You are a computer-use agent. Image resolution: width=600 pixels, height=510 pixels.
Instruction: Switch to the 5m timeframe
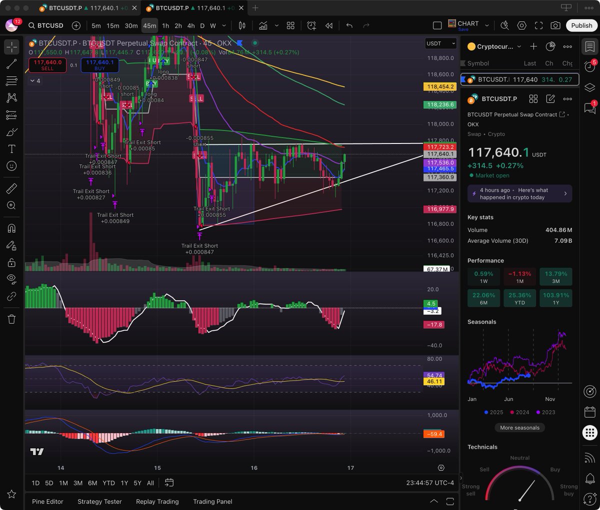point(96,25)
